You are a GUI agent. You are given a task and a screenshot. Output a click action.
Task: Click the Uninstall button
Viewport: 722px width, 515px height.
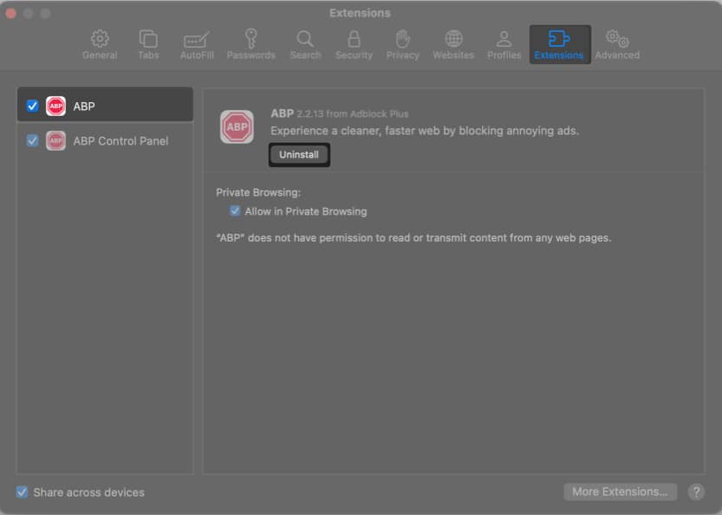tap(299, 154)
